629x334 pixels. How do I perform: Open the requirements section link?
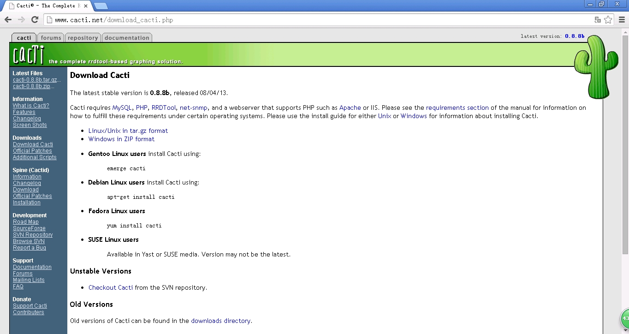[457, 107]
